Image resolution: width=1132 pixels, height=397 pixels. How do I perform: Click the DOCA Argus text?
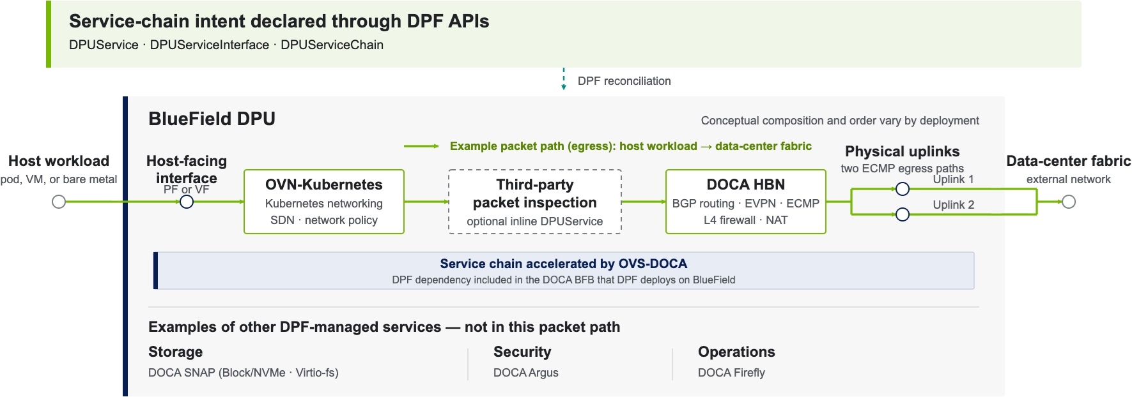(x=526, y=373)
